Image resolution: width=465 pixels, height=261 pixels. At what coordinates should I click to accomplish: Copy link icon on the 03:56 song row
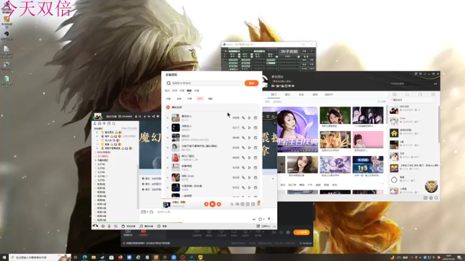coord(243,148)
